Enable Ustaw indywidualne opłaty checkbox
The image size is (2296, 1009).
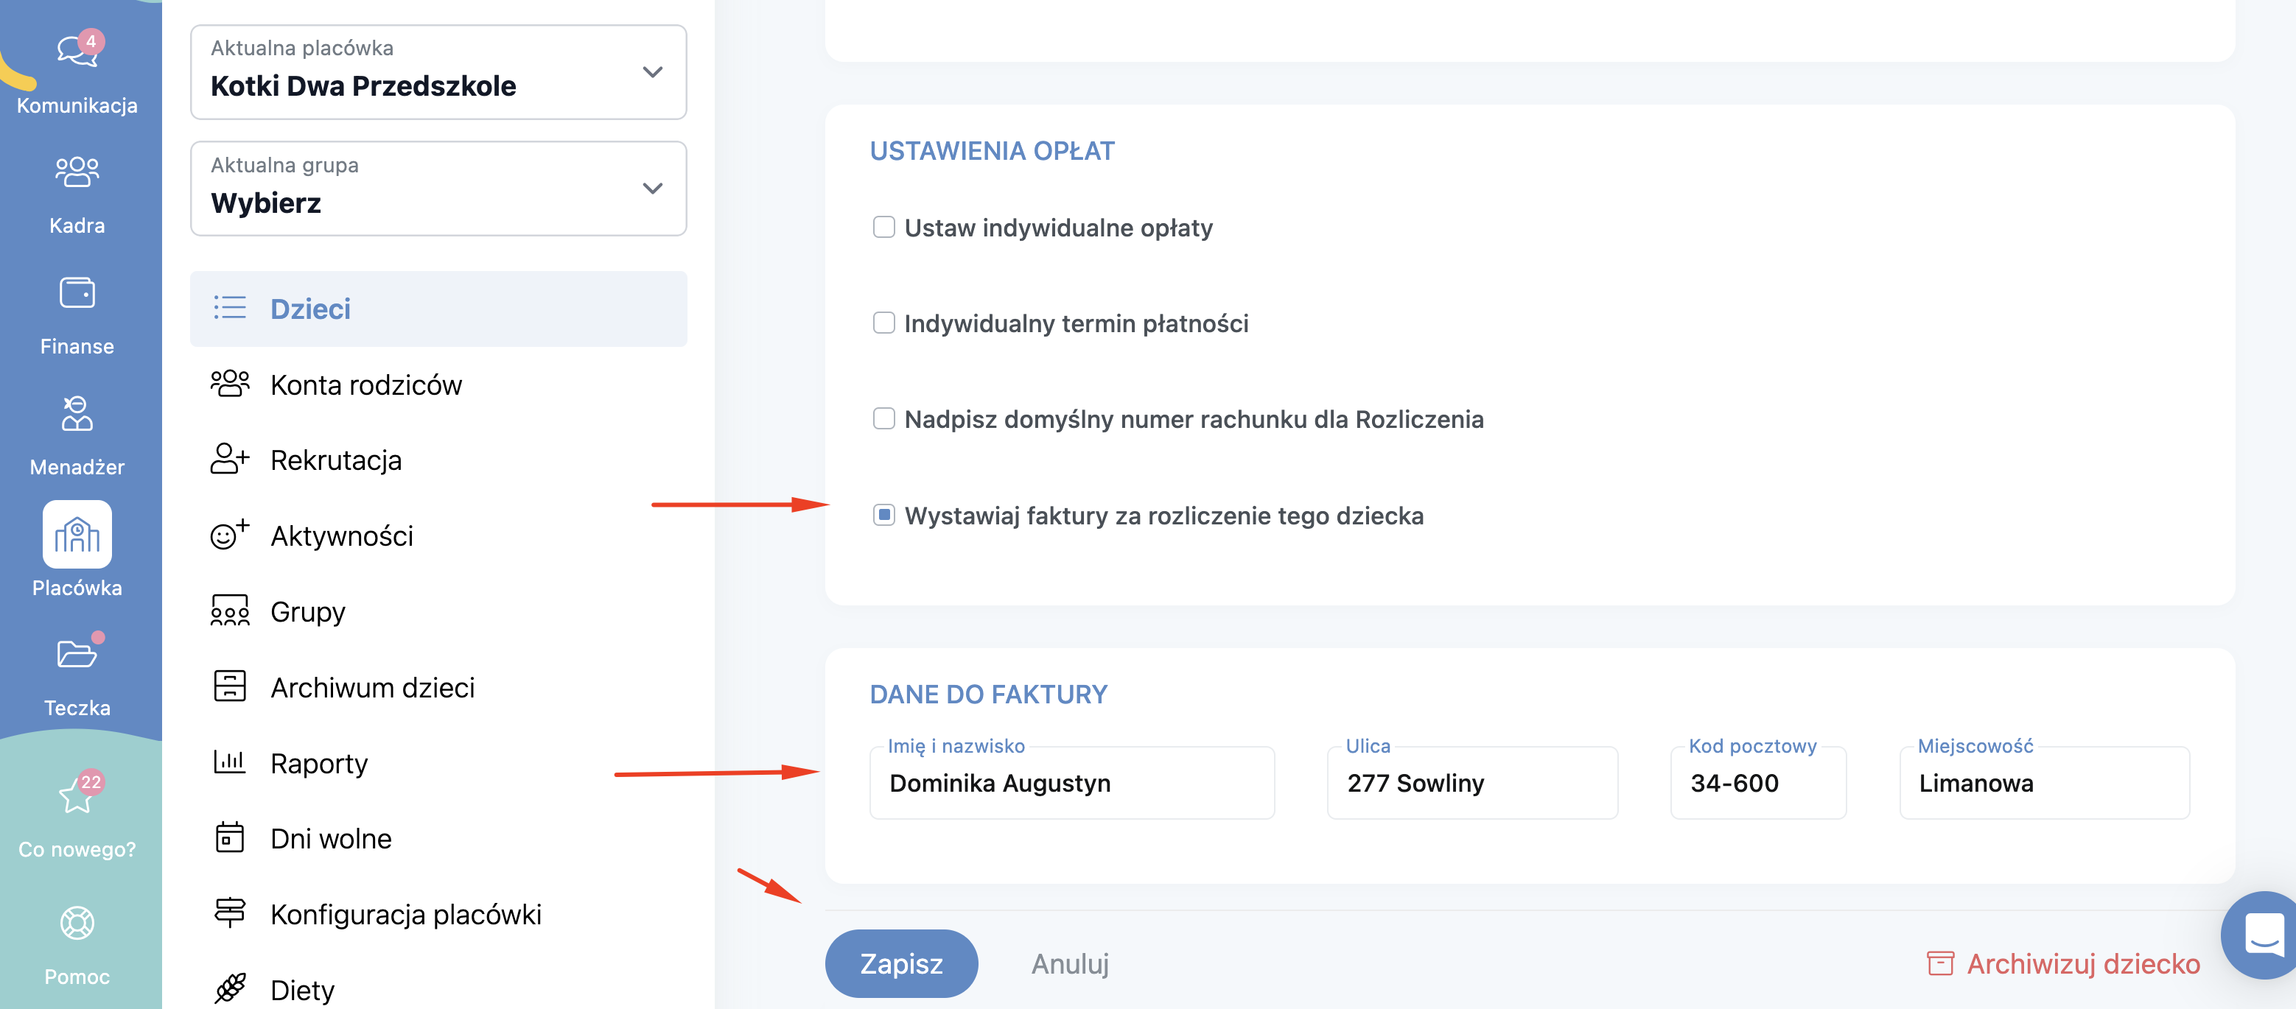click(884, 227)
